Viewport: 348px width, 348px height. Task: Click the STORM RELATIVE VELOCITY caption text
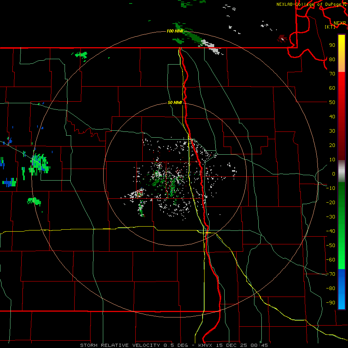[x=120, y=345]
